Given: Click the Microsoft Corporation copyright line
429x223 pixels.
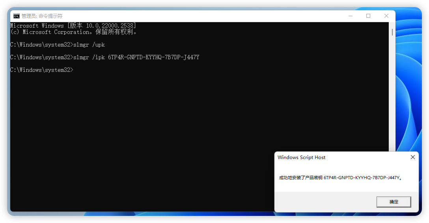Looking at the screenshot, I should 73,32.
